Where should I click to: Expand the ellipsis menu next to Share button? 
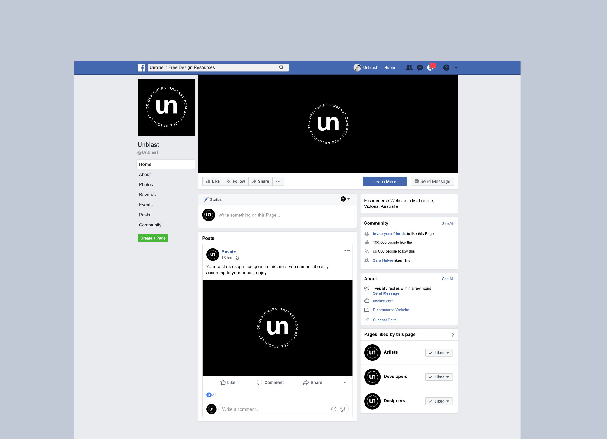(x=279, y=181)
